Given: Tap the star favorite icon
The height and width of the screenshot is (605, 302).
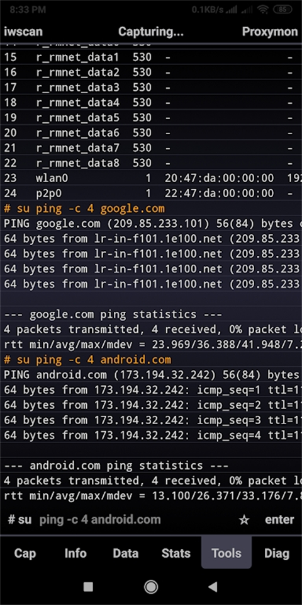Looking at the screenshot, I should coord(244,520).
